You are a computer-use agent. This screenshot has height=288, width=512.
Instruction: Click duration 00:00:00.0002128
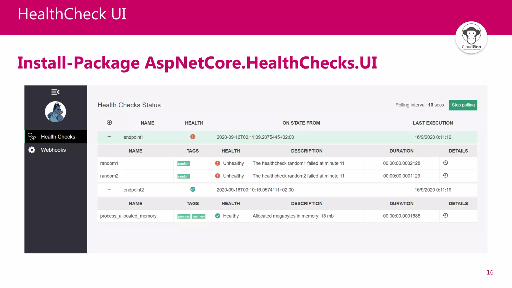click(x=402, y=163)
